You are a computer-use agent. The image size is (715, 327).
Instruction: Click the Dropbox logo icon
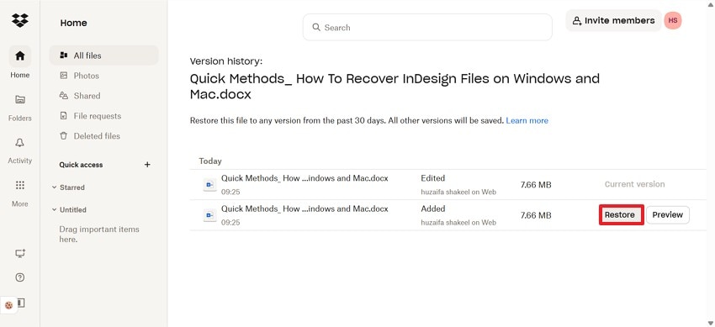click(19, 20)
